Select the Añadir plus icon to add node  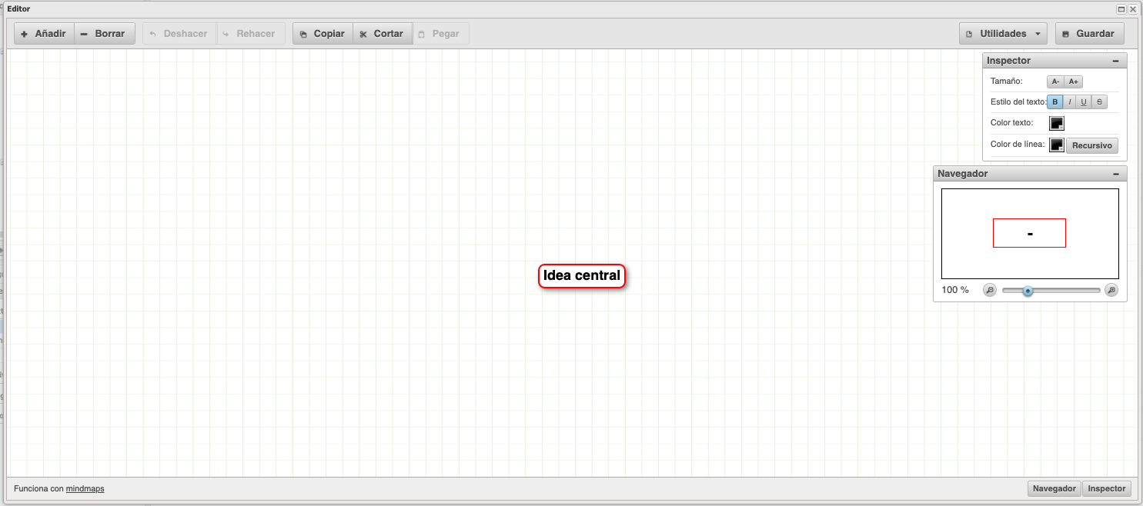tap(24, 33)
